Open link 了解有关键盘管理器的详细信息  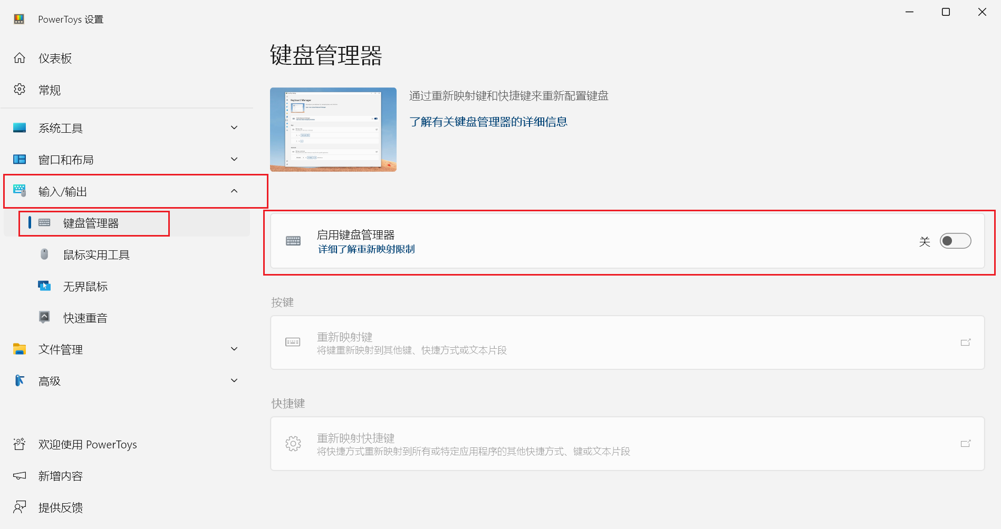[x=488, y=122]
